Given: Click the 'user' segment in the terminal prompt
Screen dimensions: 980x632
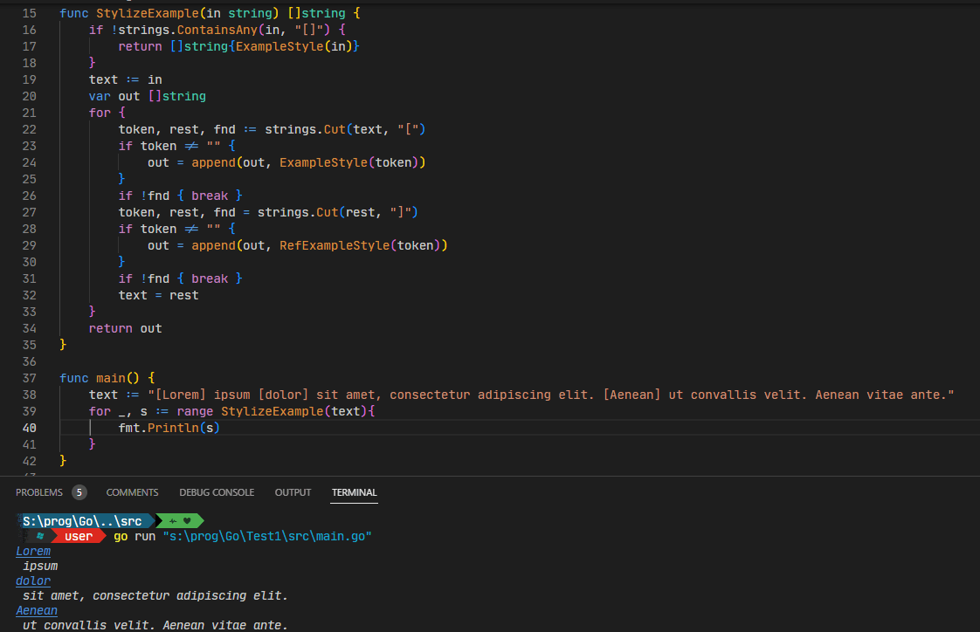Looking at the screenshot, I should 77,535.
